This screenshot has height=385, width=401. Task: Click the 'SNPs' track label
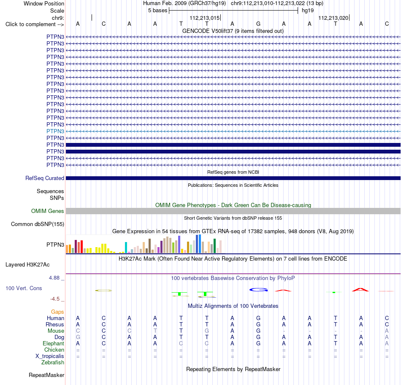point(57,198)
